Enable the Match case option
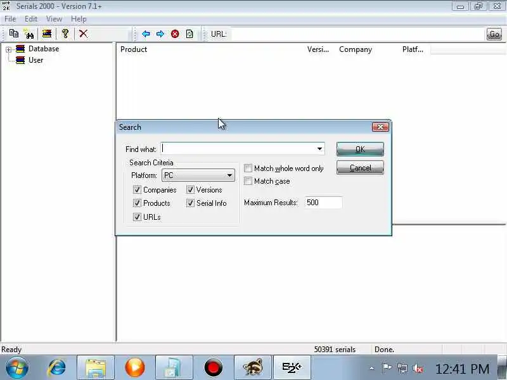 [248, 181]
